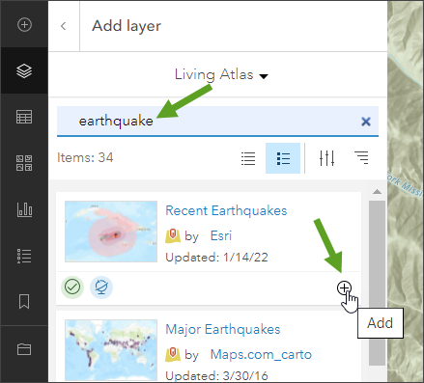Screen dimensions: 424x383
Task: Open the Layers panel icon
Action: point(24,70)
